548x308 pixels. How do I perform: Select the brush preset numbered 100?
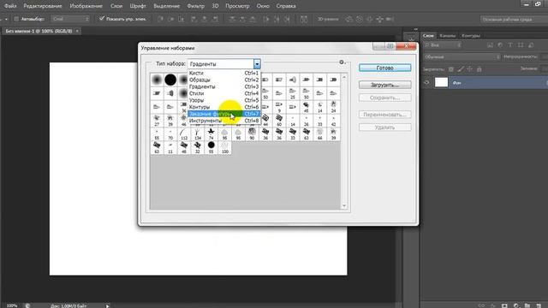click(x=224, y=147)
